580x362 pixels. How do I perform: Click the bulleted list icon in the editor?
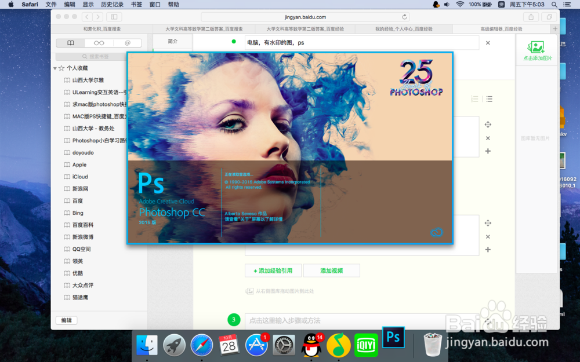[490, 98]
